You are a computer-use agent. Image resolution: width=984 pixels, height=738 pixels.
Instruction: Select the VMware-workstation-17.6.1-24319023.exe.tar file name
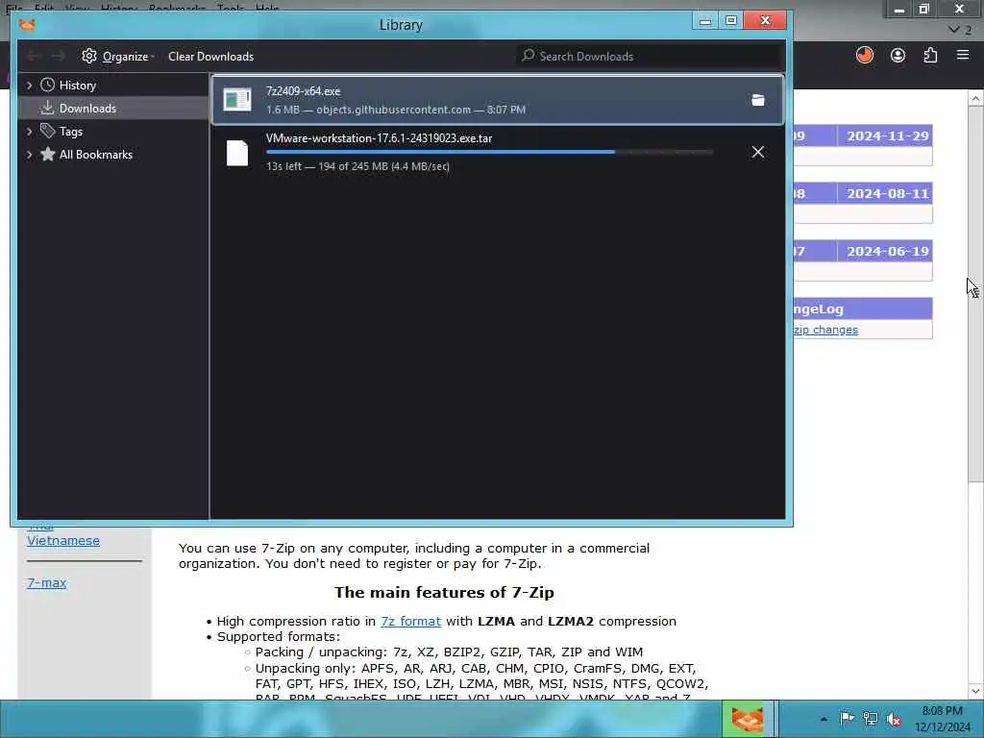click(379, 138)
